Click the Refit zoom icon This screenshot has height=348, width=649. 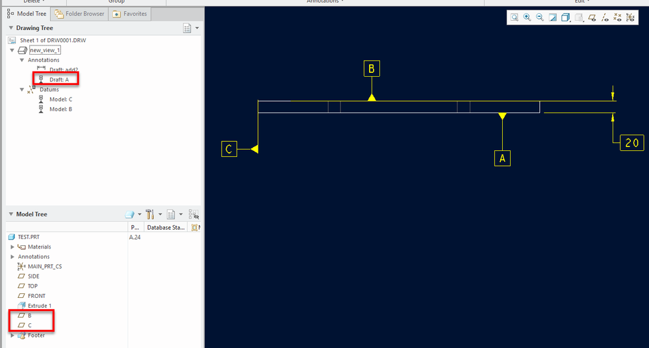coord(514,18)
